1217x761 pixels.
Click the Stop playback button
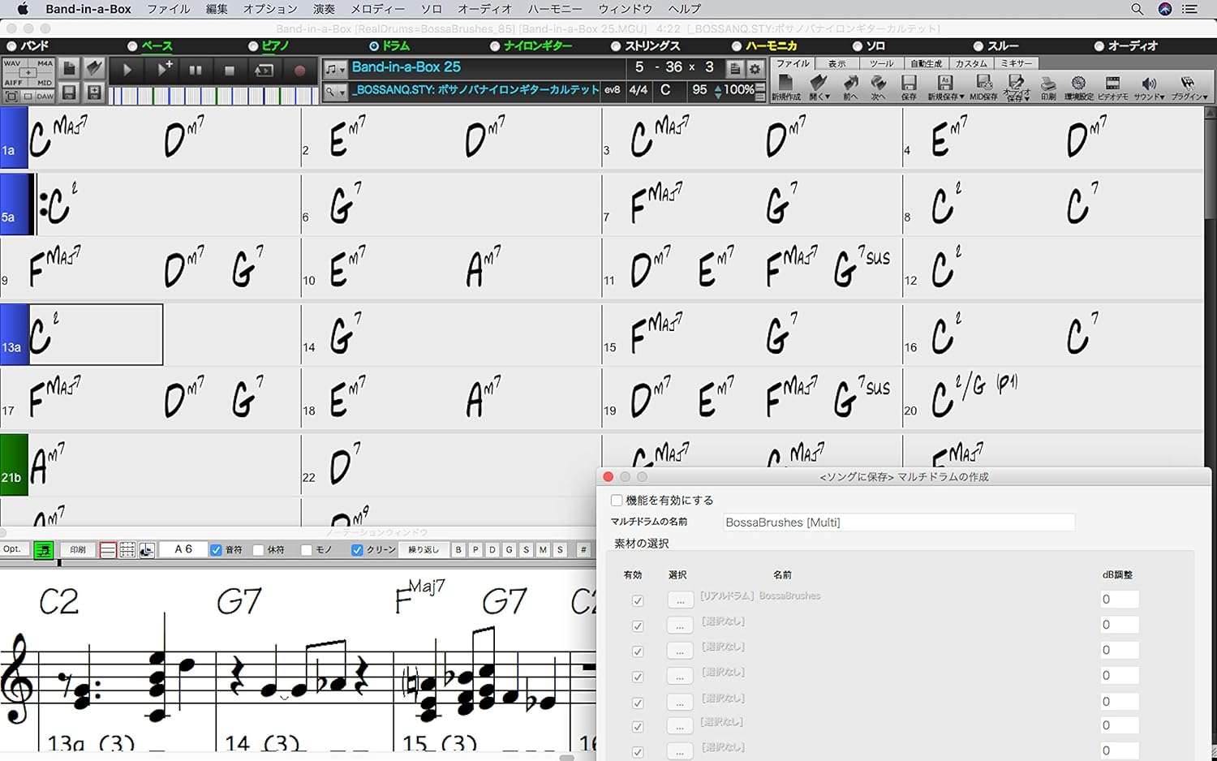[230, 71]
